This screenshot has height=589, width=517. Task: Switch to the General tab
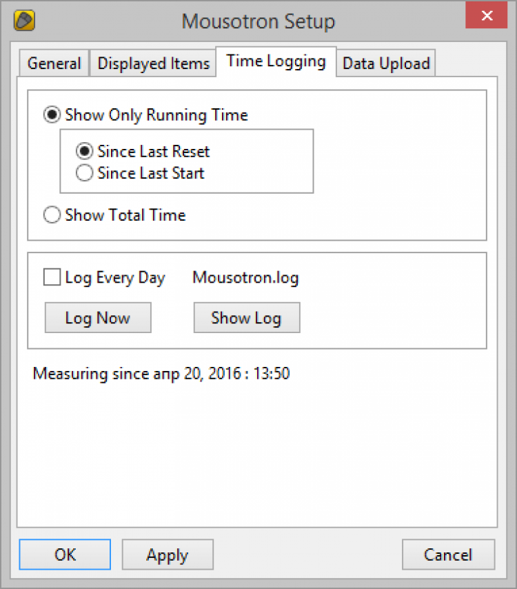pyautogui.click(x=54, y=63)
